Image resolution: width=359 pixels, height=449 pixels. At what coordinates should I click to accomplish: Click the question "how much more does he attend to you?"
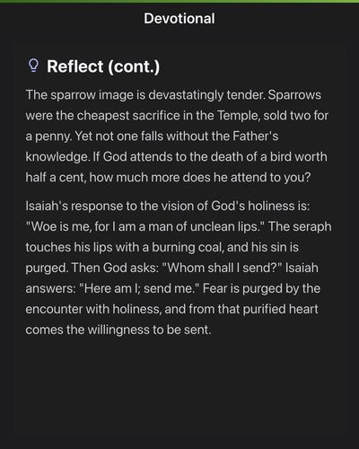(x=200, y=178)
